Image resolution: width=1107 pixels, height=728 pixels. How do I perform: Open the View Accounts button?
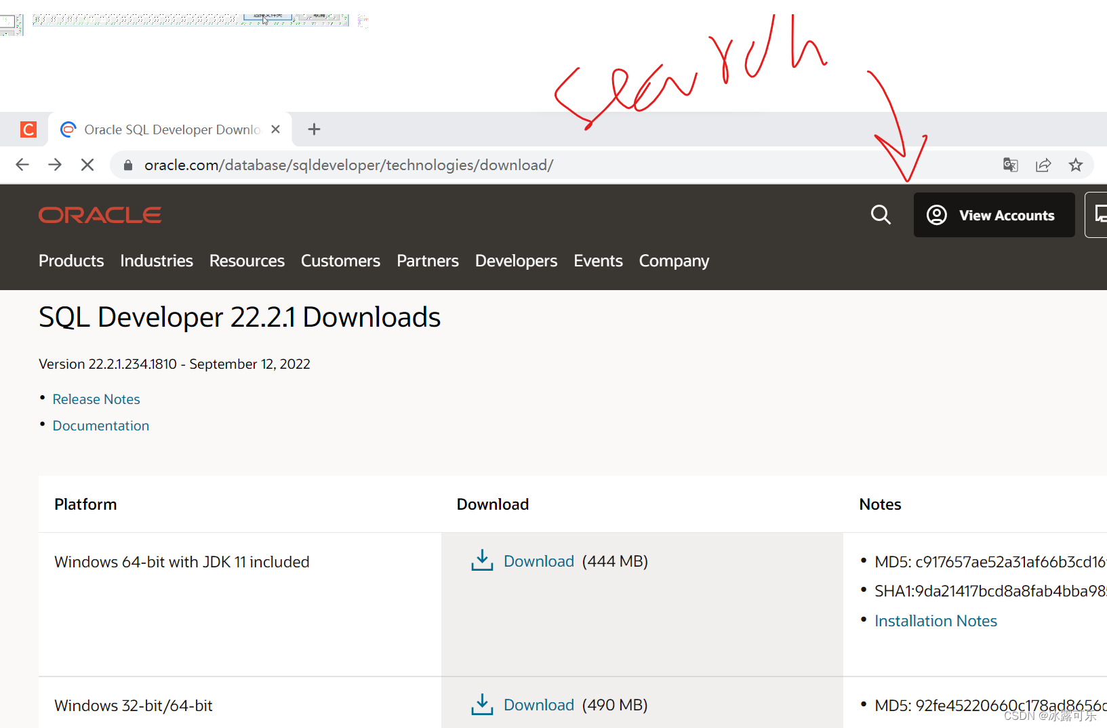[994, 215]
